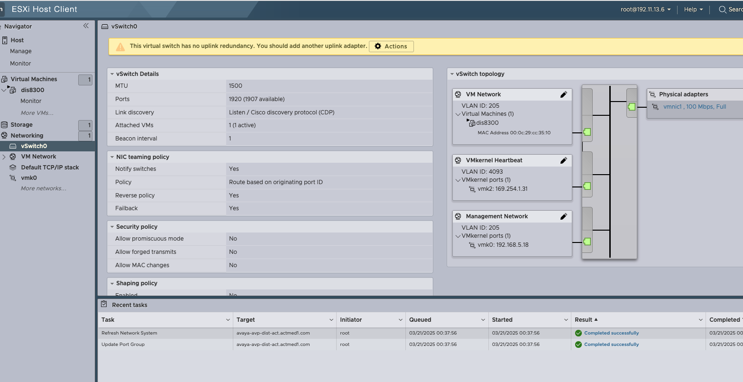Open Task column dropdown arrow
This screenshot has height=382, width=743.
coord(228,320)
